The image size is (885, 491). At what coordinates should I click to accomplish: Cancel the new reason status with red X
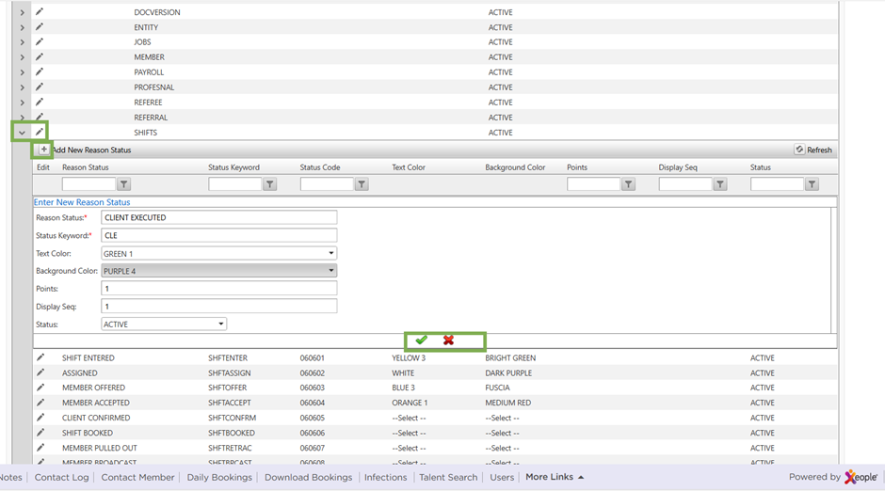448,340
